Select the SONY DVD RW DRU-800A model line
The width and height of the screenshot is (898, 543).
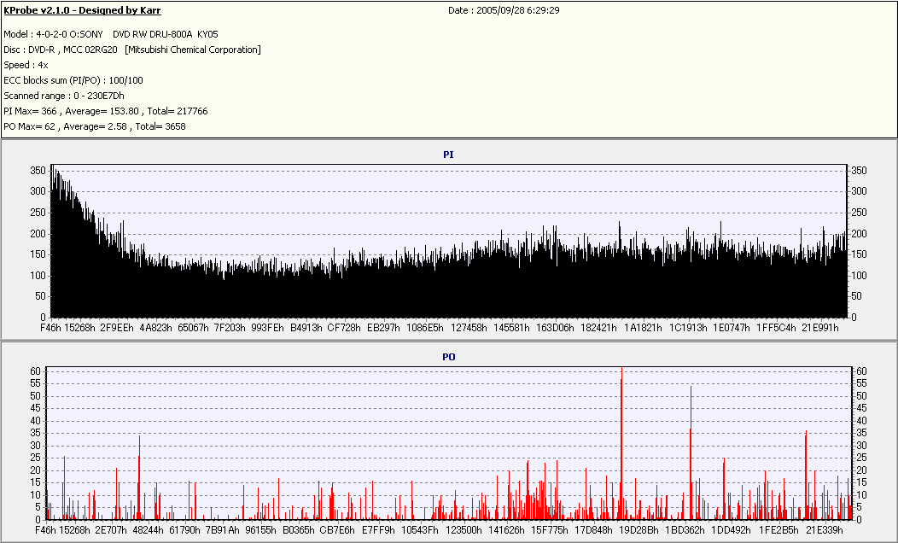click(110, 34)
